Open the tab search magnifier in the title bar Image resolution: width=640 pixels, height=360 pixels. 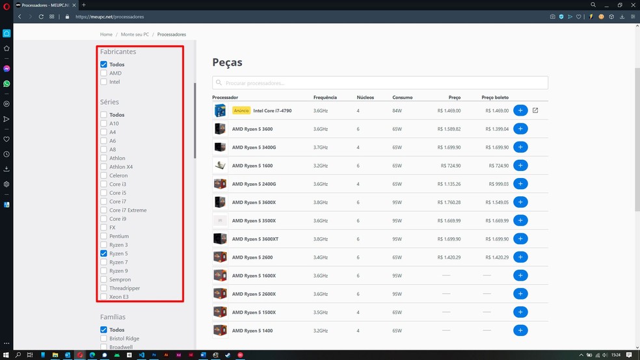[593, 5]
